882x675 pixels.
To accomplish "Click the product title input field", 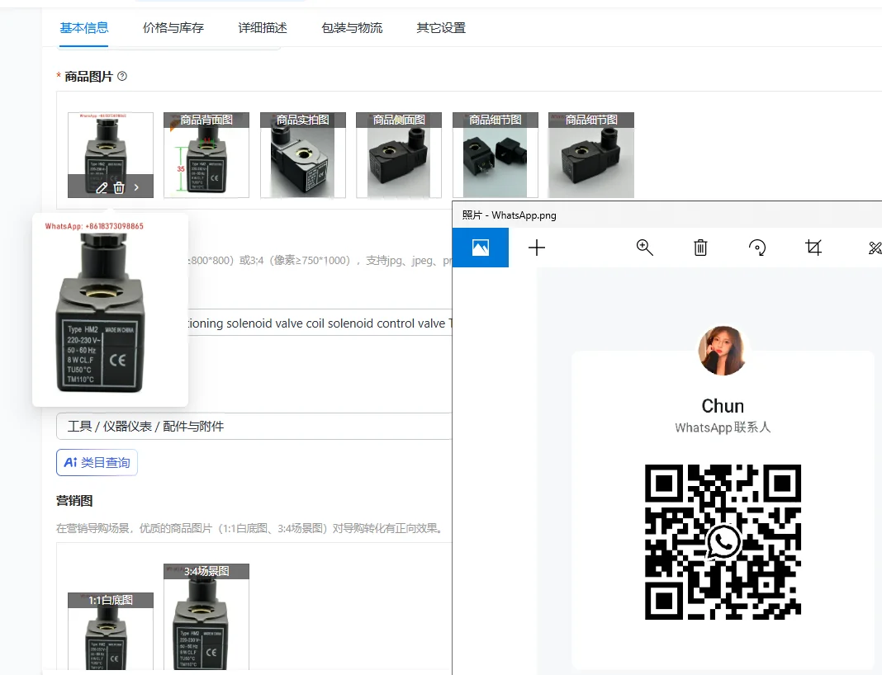I will click(319, 323).
